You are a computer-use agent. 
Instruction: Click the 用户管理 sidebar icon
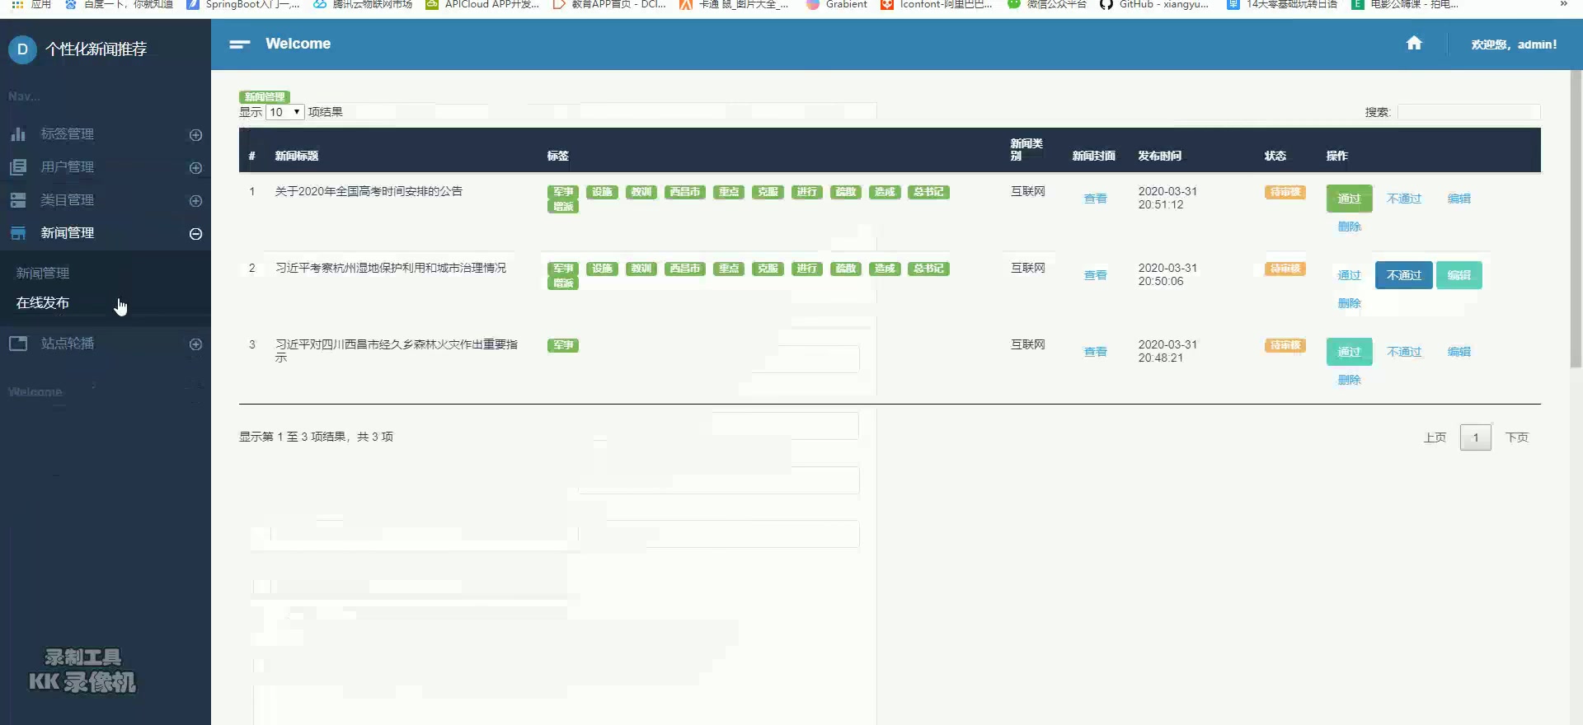(x=18, y=167)
